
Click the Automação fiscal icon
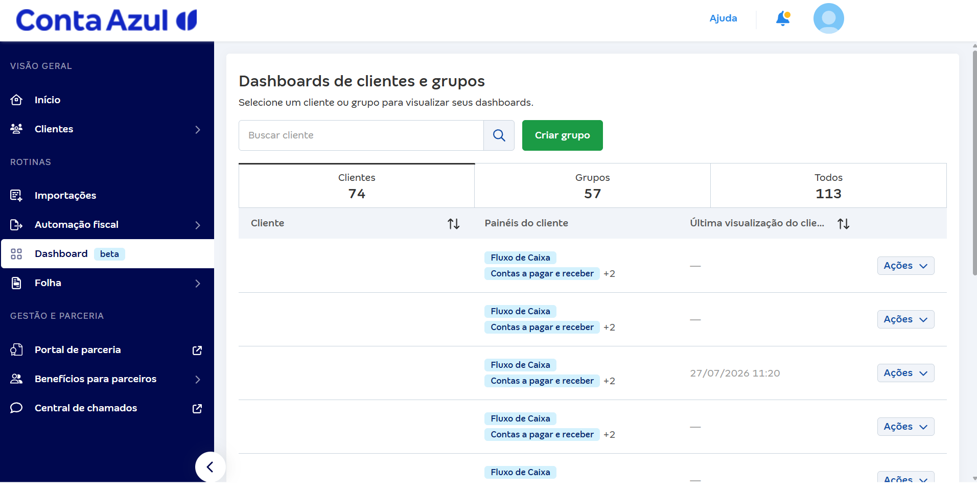coord(16,224)
